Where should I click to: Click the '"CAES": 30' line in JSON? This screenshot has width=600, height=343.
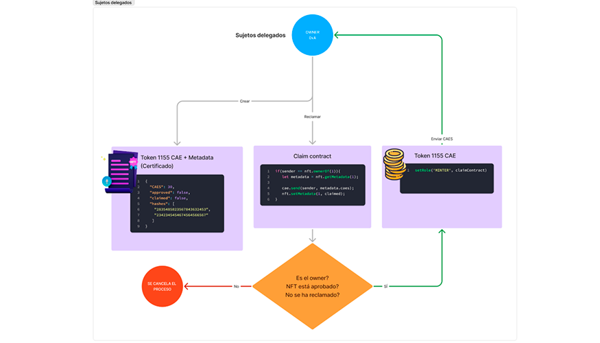coord(162,187)
